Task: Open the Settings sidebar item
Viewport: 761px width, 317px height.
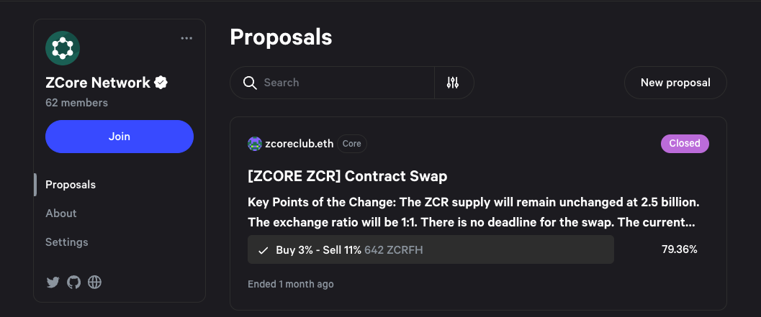Action: 67,242
